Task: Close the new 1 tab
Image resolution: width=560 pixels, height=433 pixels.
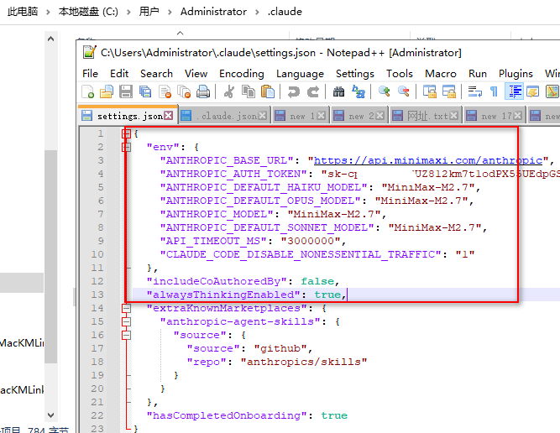Action: 321,116
